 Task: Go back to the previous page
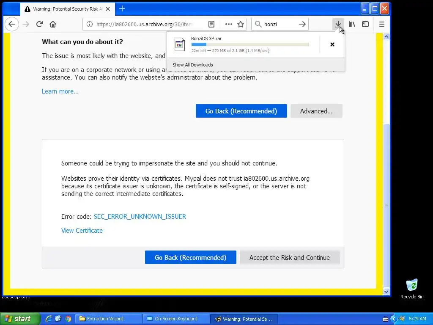pyautogui.click(x=12, y=24)
